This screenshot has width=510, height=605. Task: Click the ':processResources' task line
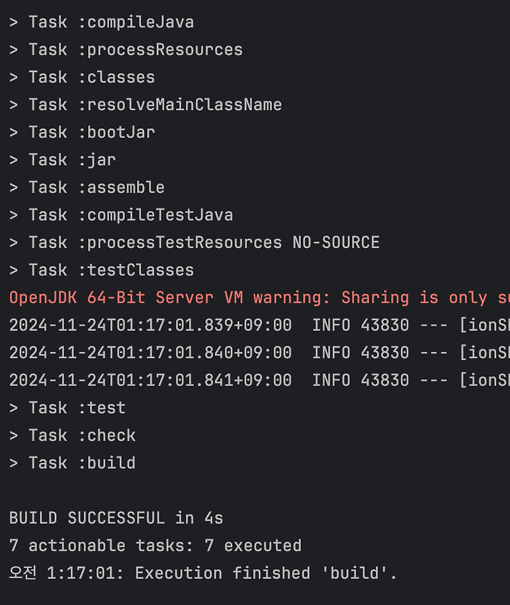click(126, 50)
